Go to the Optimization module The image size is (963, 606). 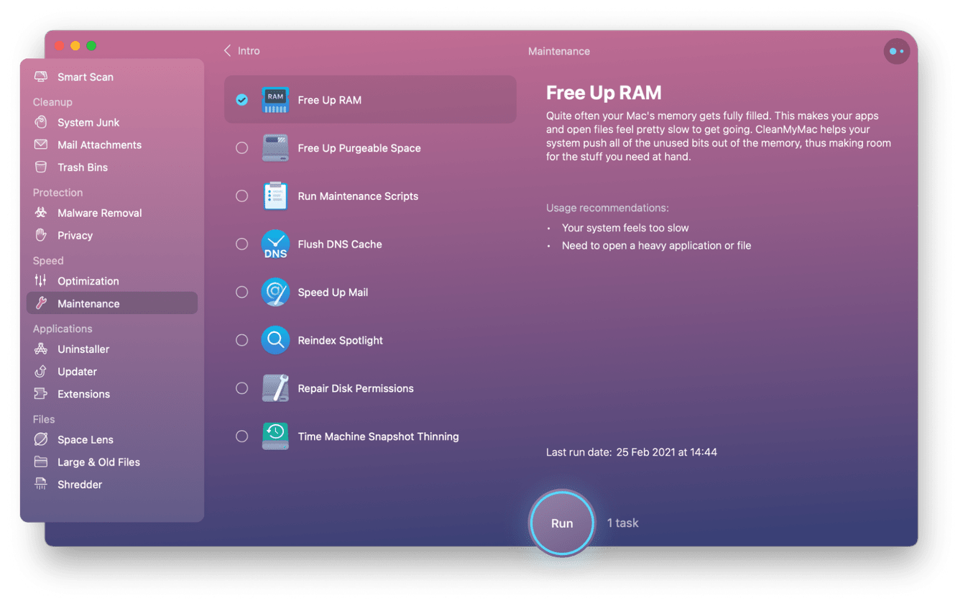point(112,281)
